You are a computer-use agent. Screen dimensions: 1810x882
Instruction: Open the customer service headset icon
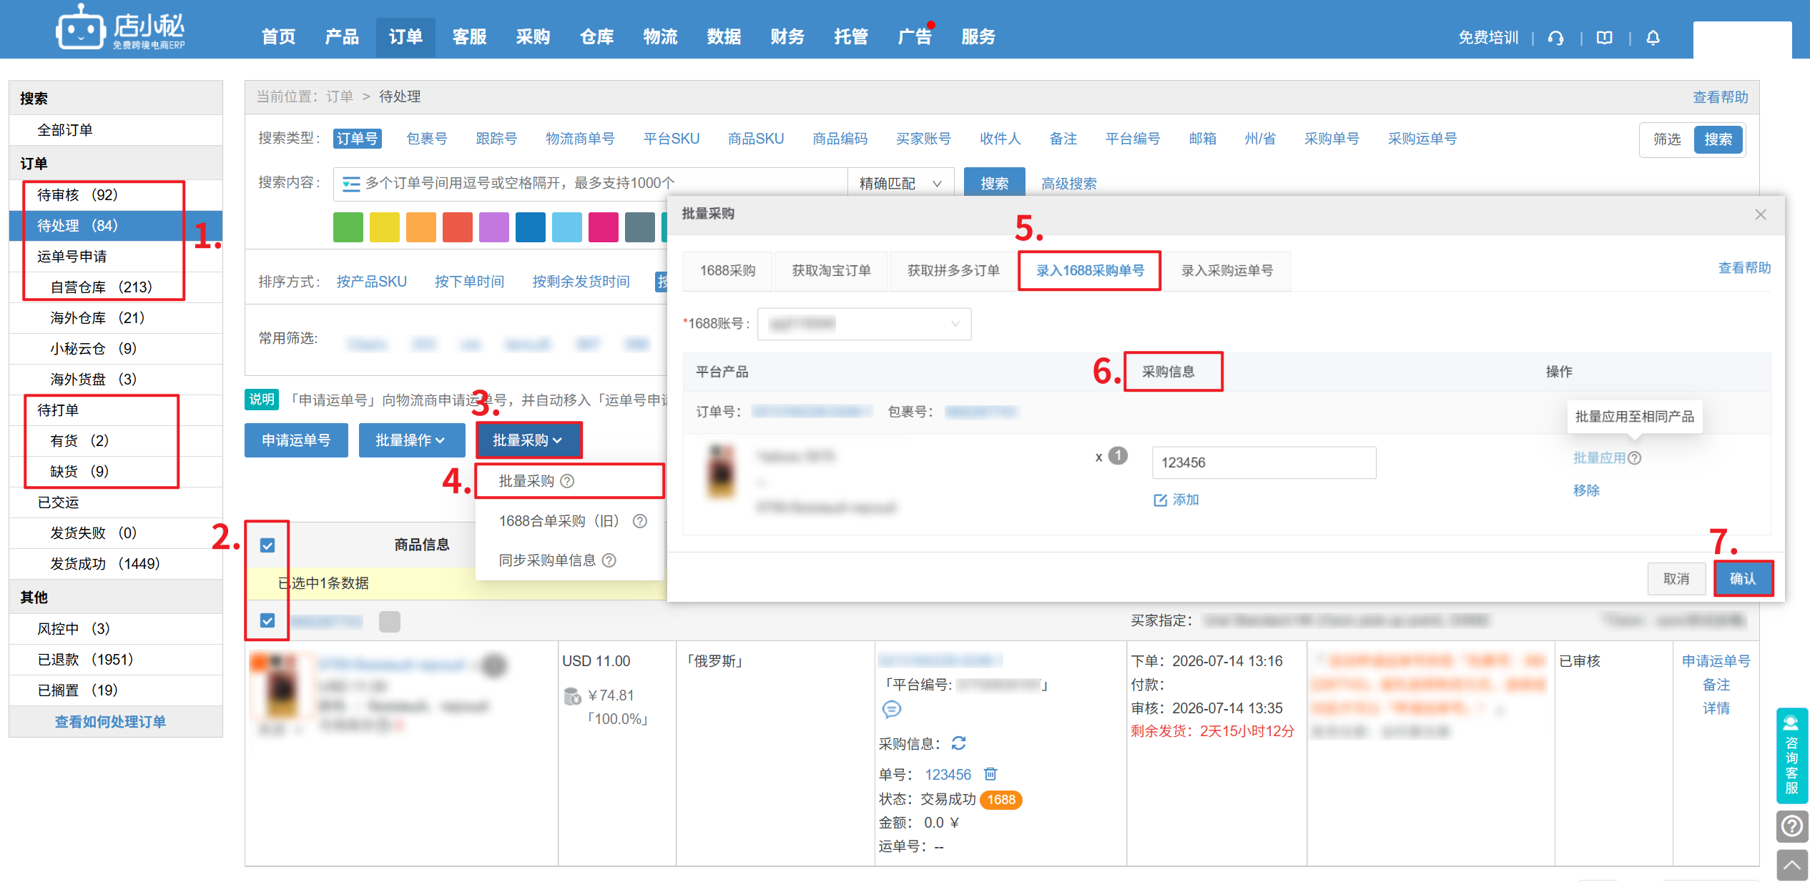(x=1555, y=38)
